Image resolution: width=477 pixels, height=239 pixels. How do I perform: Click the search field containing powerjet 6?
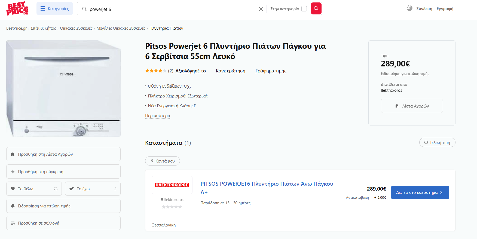pos(172,9)
